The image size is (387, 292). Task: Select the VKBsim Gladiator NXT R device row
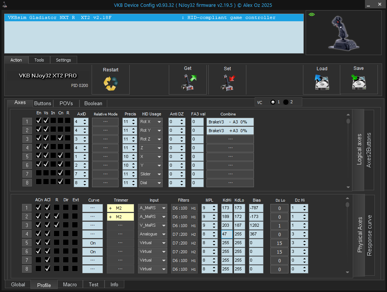[154, 17]
